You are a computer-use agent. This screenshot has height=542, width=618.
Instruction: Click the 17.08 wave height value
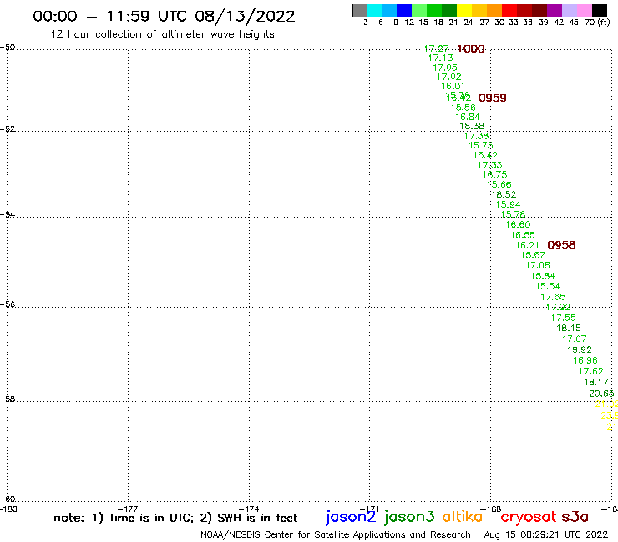click(x=538, y=266)
